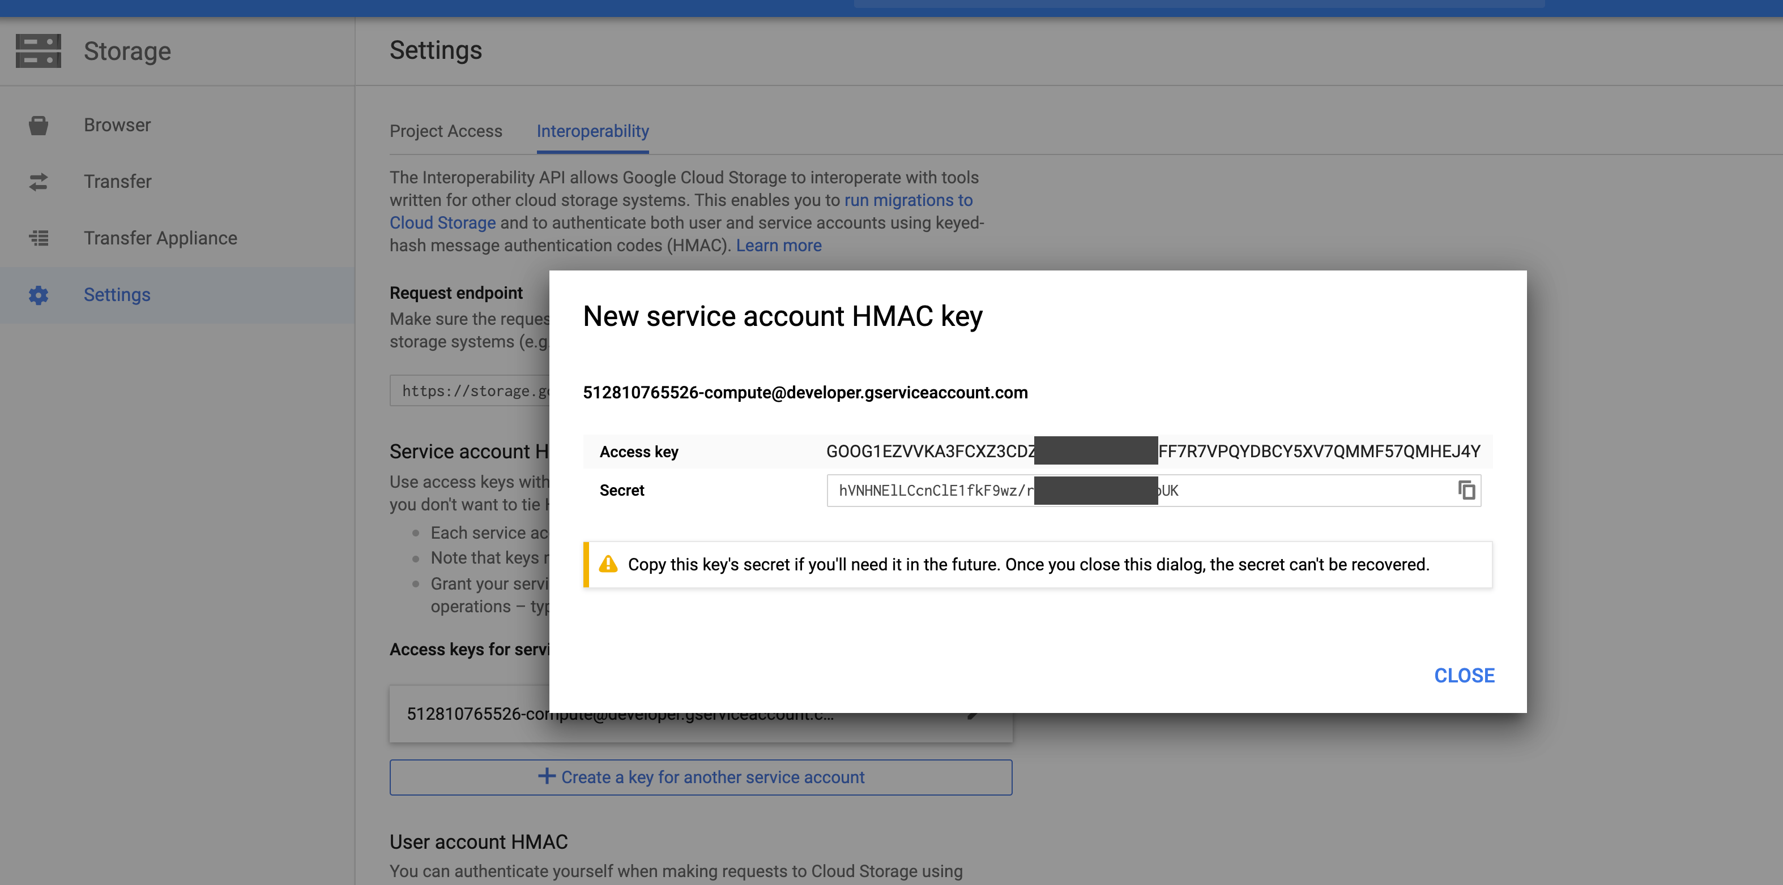Switch to the Project Access tab
The image size is (1783, 885).
point(446,131)
